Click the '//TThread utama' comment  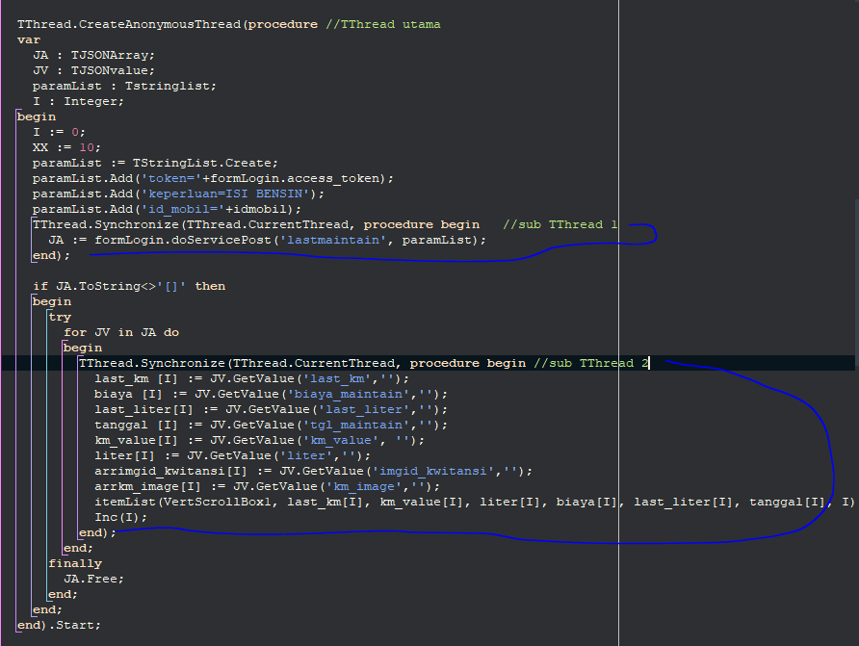[383, 25]
